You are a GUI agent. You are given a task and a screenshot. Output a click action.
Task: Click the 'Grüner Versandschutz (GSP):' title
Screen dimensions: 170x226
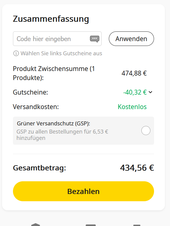click(x=53, y=124)
